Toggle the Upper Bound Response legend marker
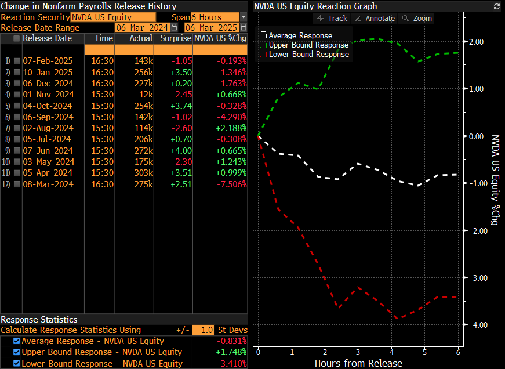Viewport: 505px width, 369px height. point(263,45)
